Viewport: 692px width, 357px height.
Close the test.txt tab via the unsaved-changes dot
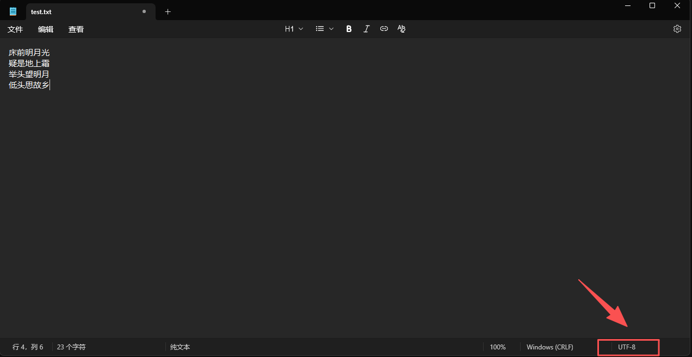[x=144, y=11]
